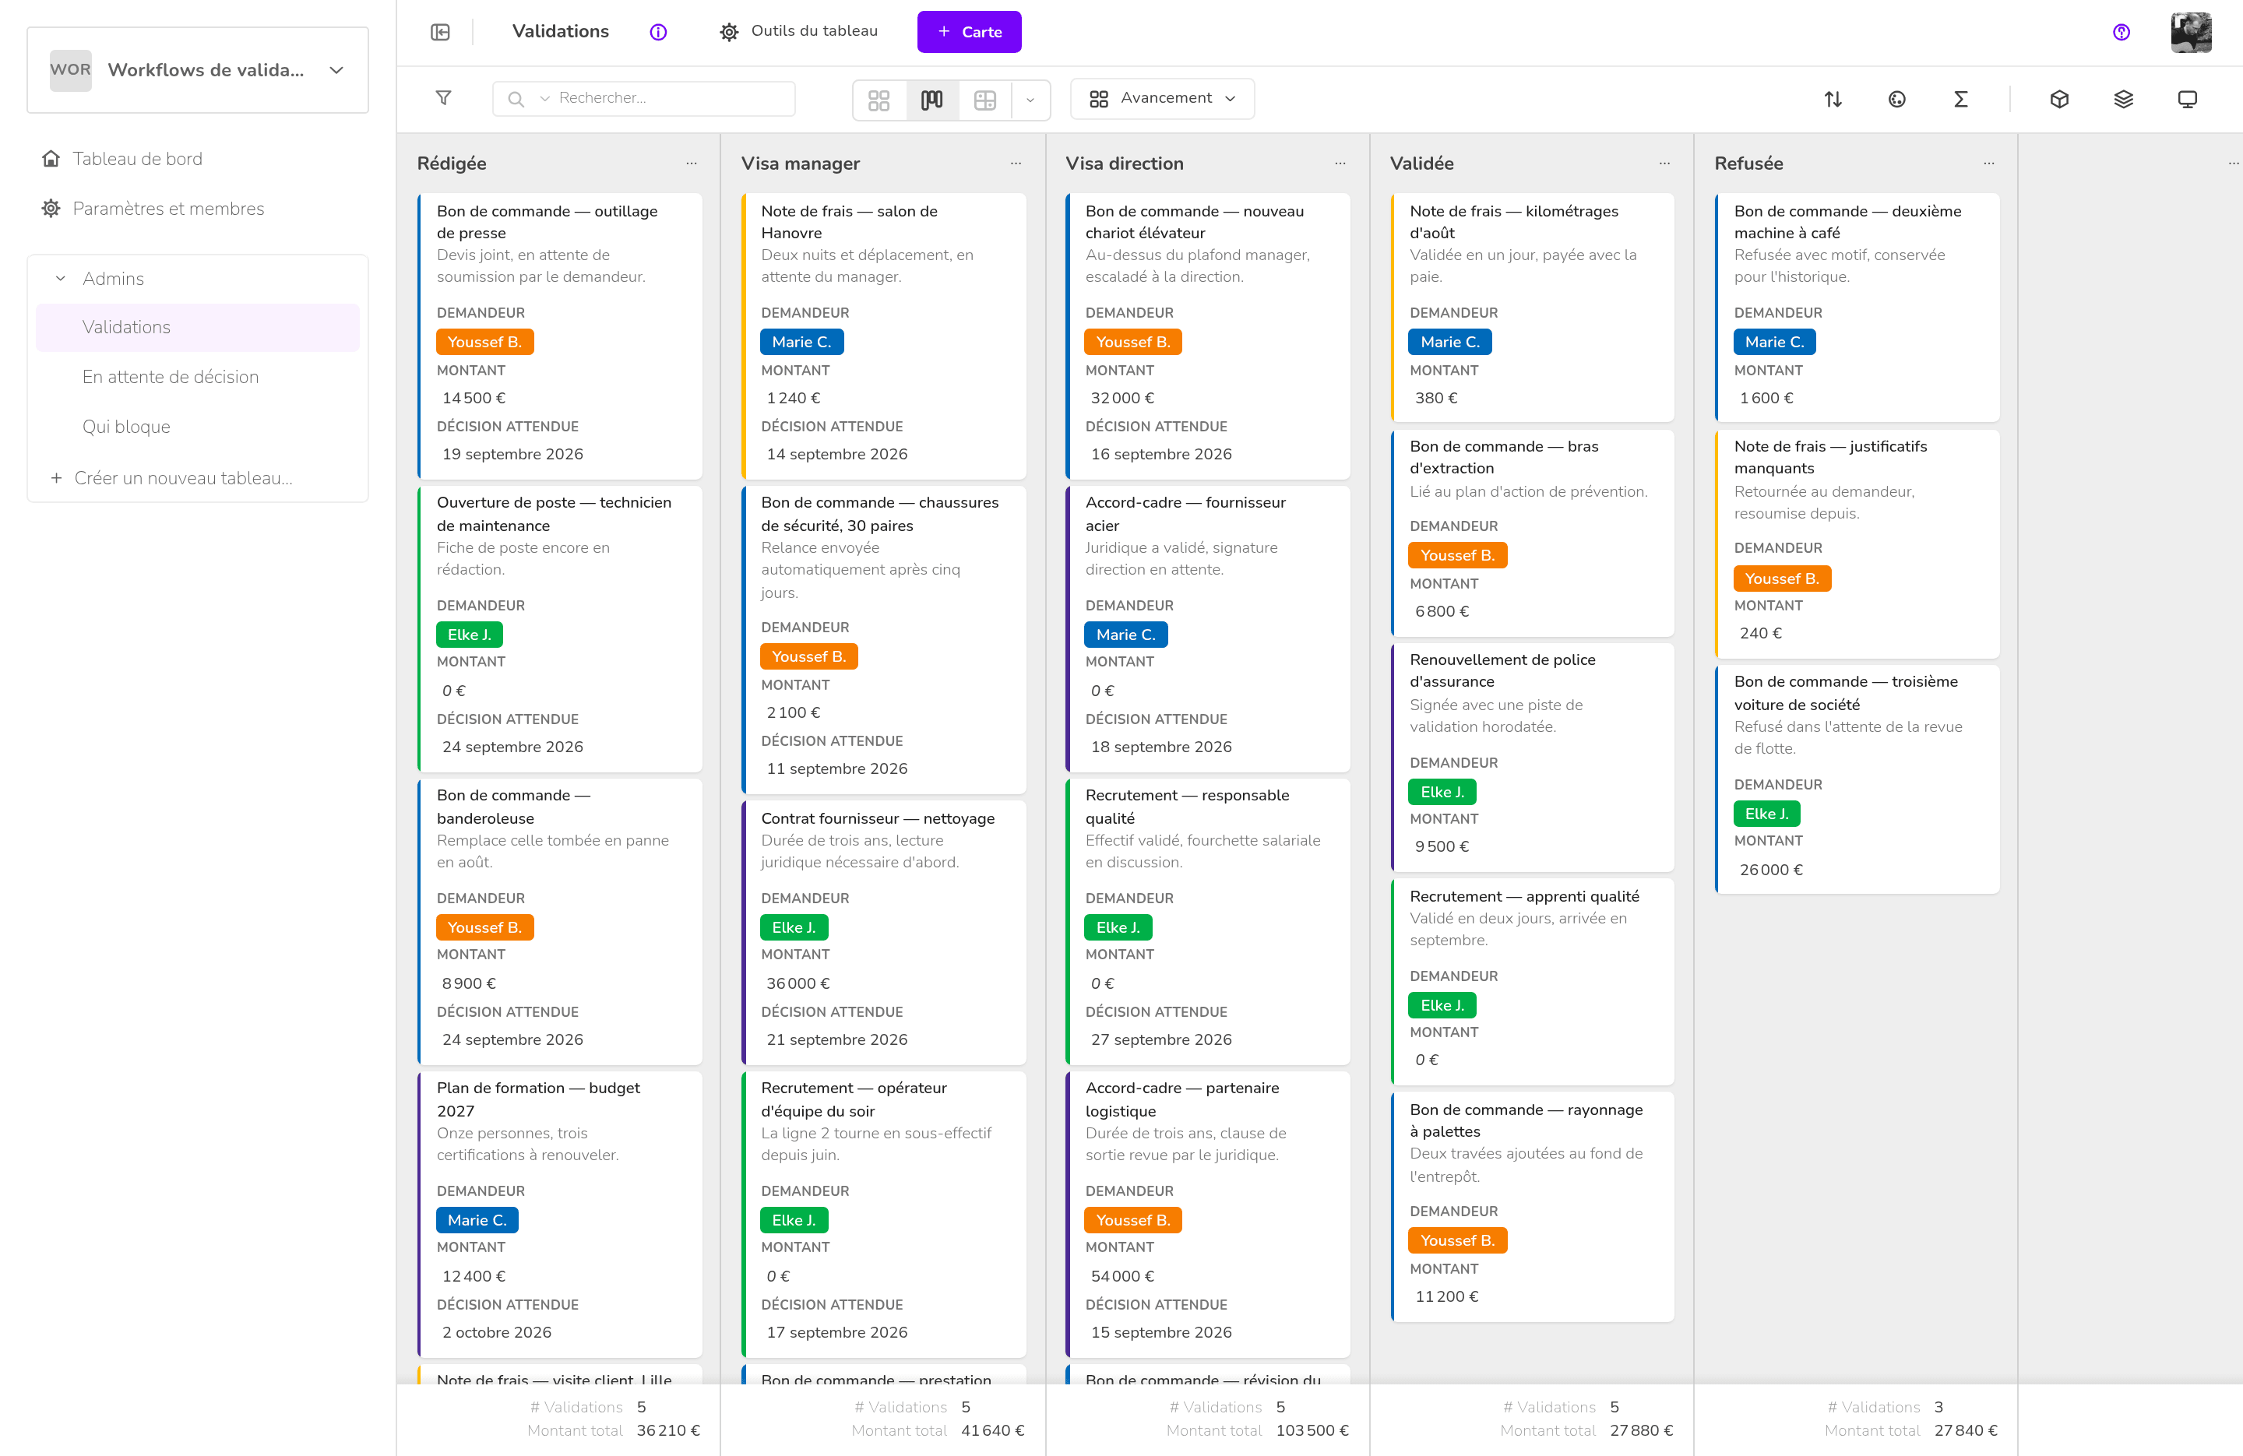2243x1456 pixels.
Task: Open more view types dropdown arrow
Action: (x=1030, y=99)
